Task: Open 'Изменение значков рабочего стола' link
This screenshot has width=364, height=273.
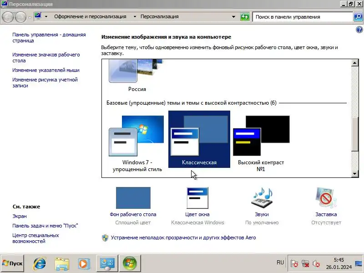Action: click(46, 58)
